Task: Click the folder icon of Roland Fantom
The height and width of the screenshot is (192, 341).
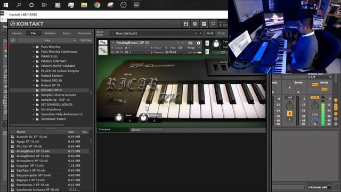Action: coord(37,76)
